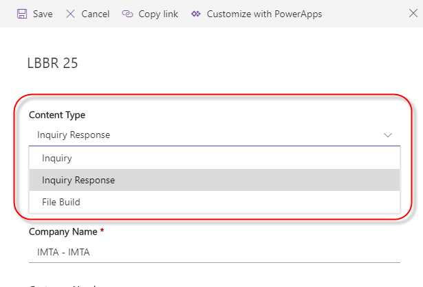Click the Company Name field label

pos(63,232)
